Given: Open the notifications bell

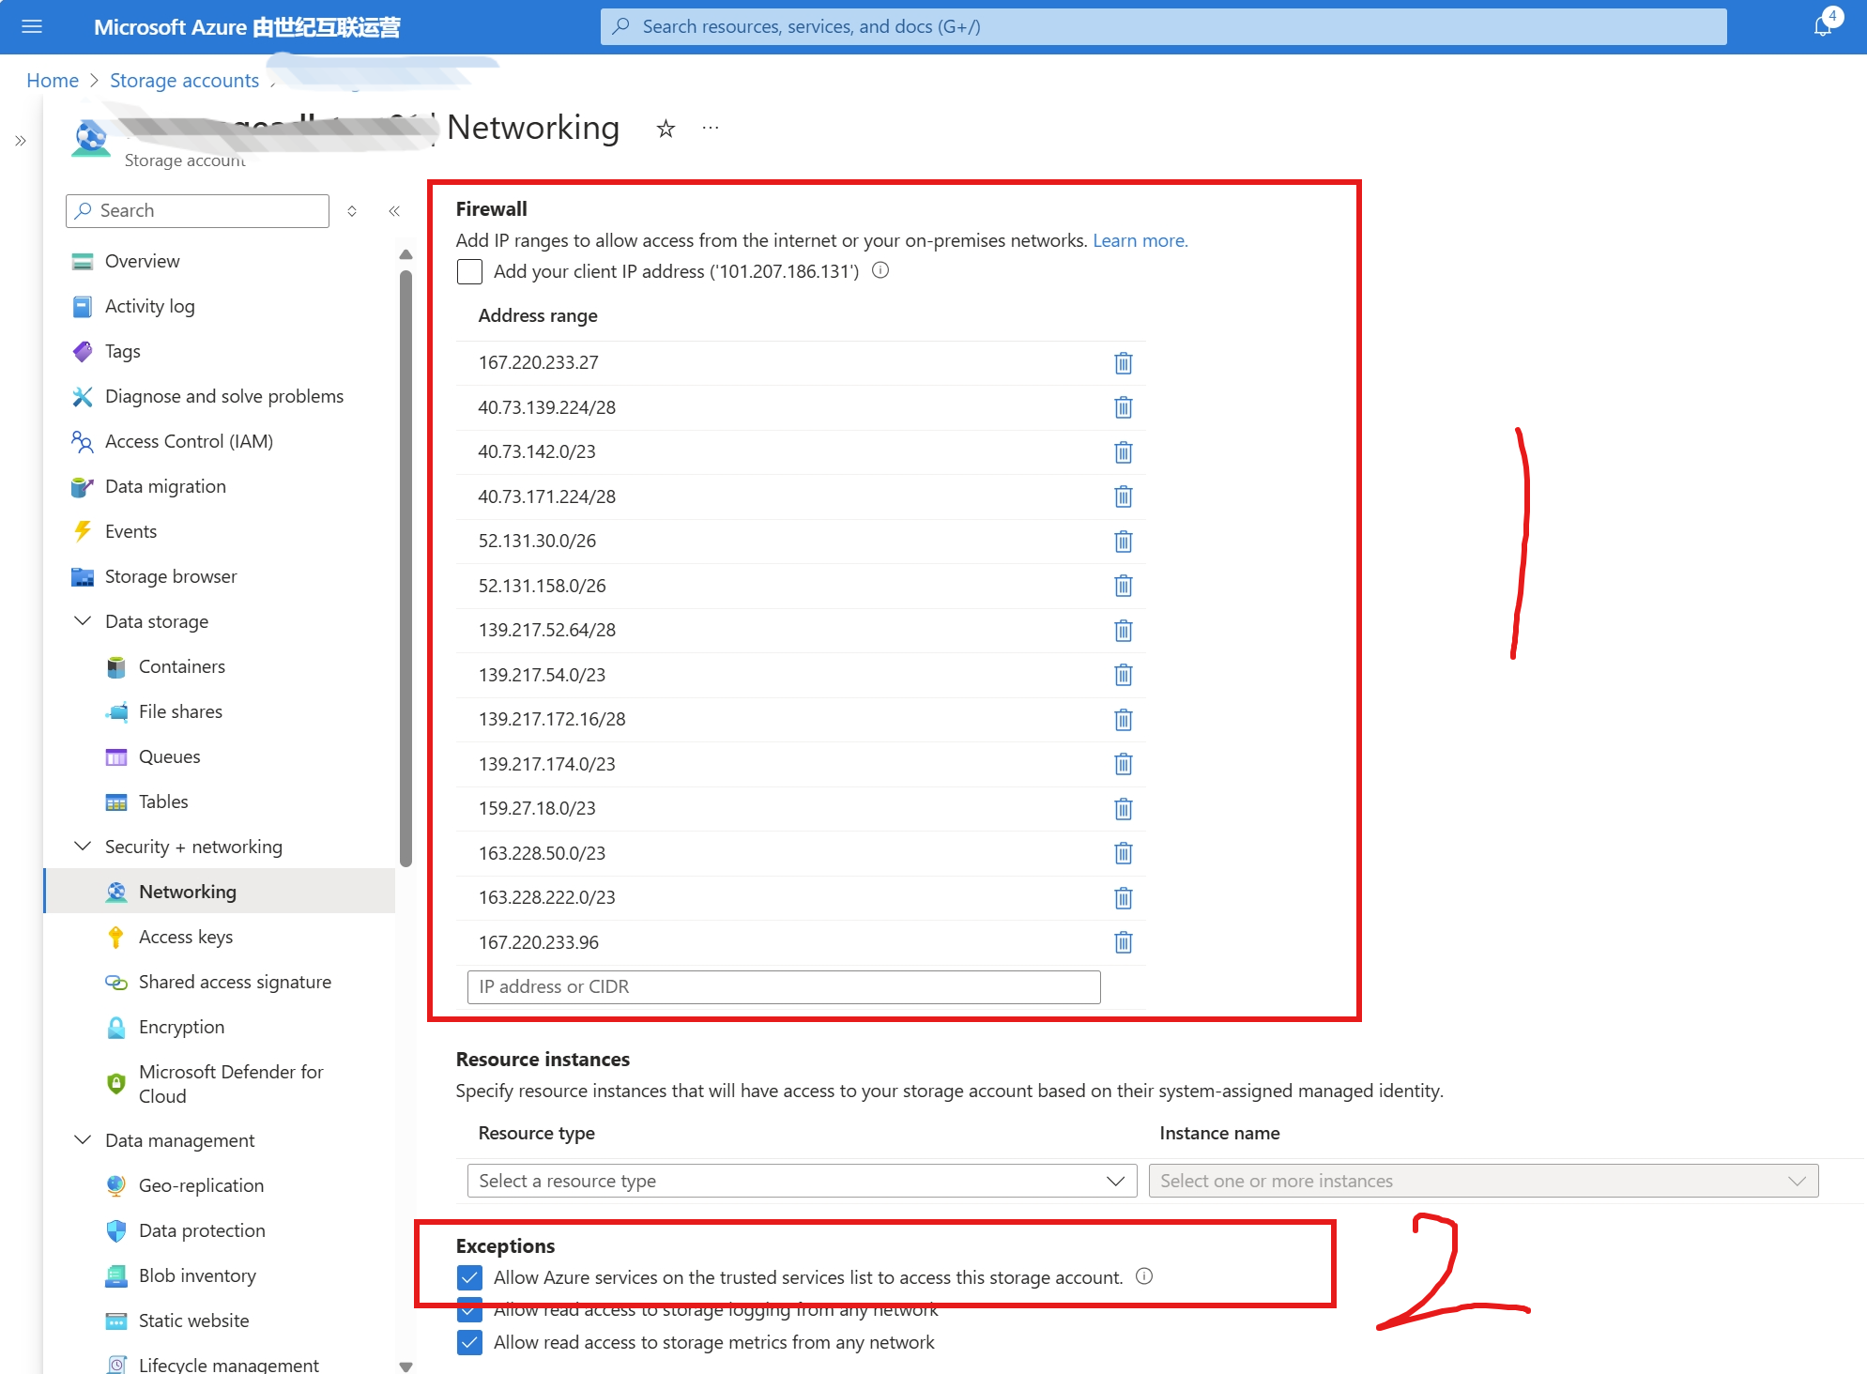Looking at the screenshot, I should coord(1822,26).
